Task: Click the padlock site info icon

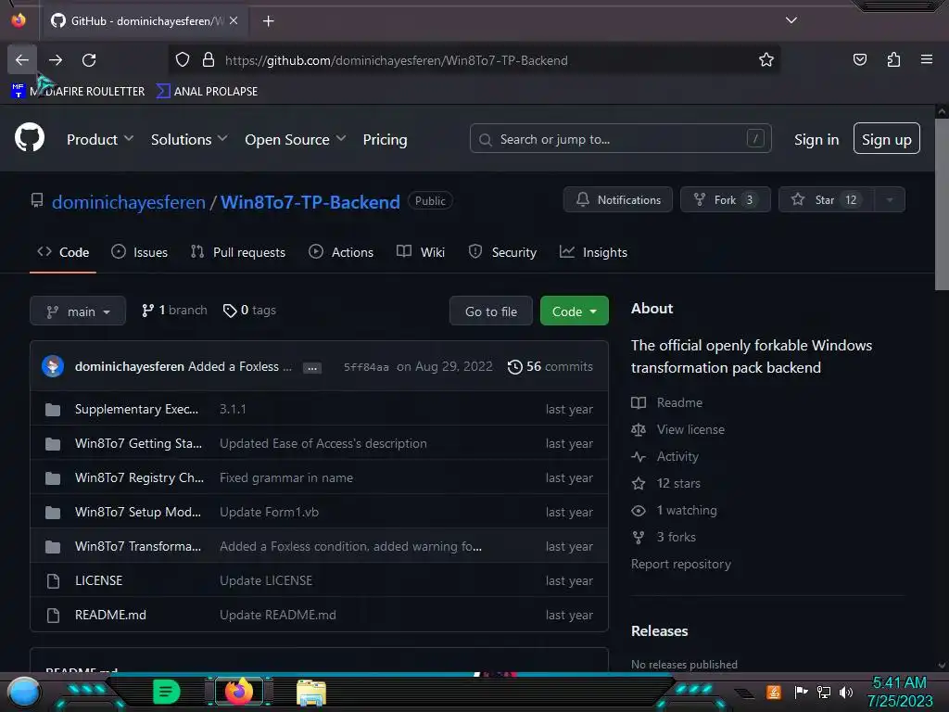Action: (209, 60)
